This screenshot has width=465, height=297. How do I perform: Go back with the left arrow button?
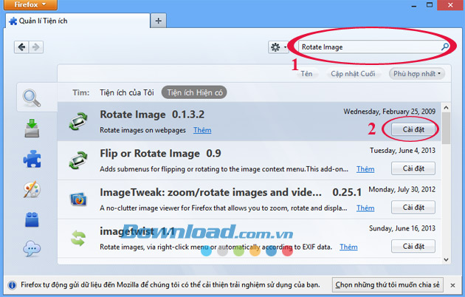tap(21, 47)
